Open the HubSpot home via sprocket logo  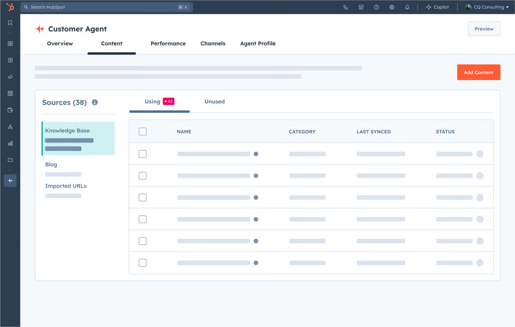point(9,7)
